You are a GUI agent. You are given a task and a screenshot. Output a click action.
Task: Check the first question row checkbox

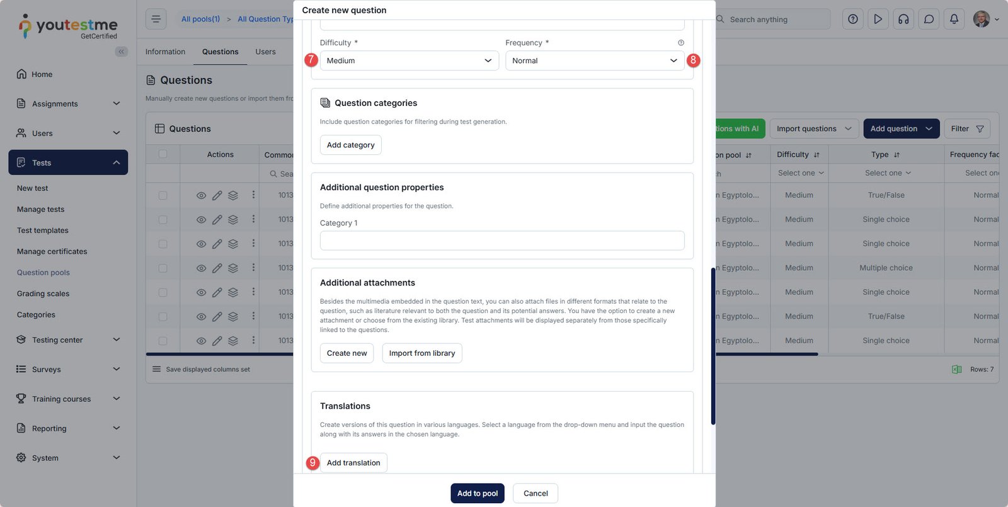pos(163,196)
